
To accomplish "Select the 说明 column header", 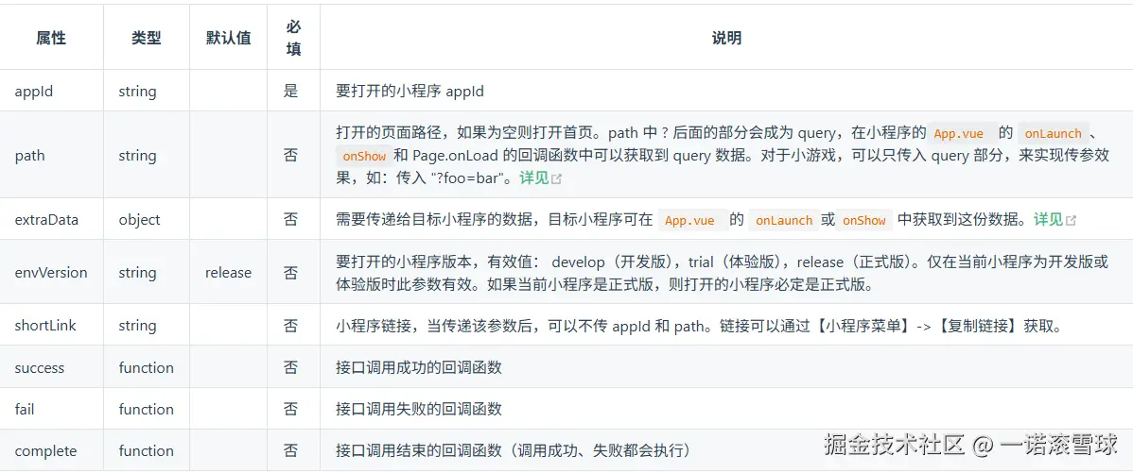I will tap(726, 38).
